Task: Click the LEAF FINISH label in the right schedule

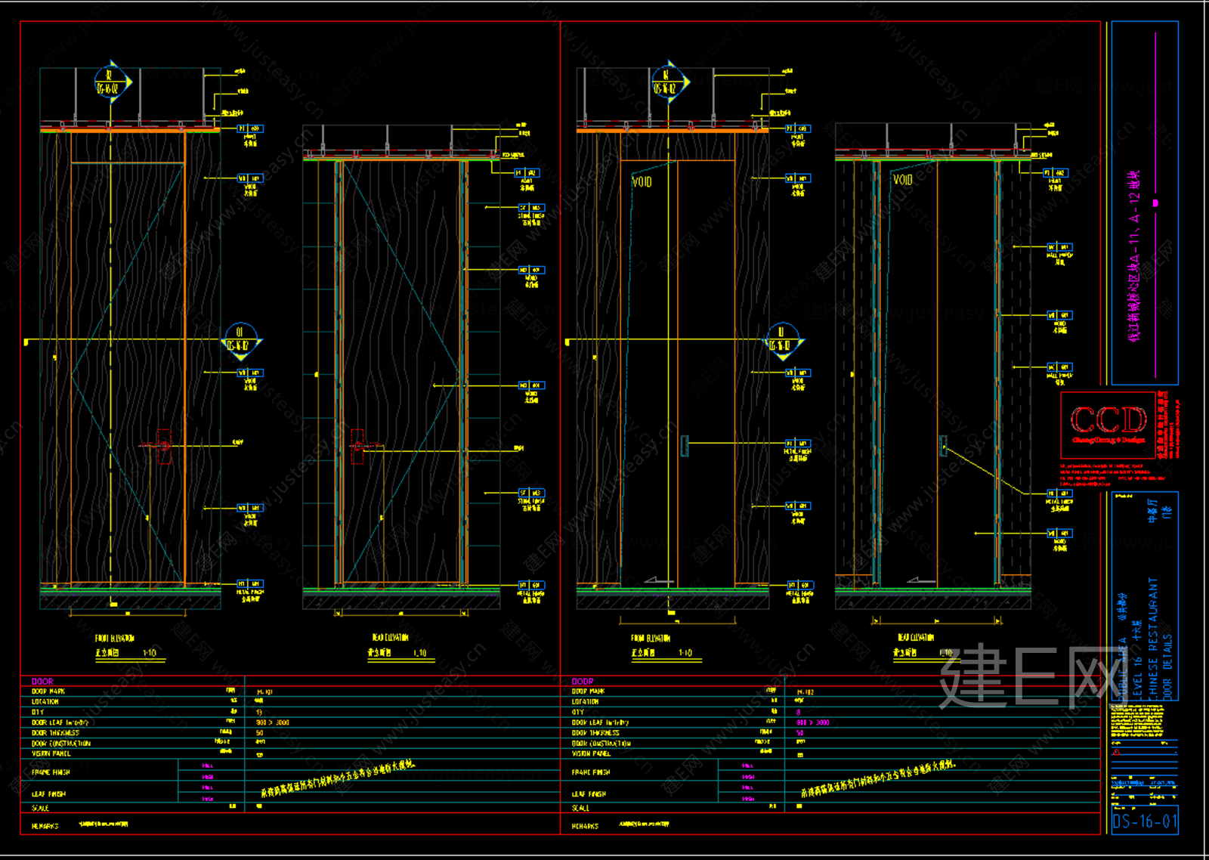Action: pos(589,794)
